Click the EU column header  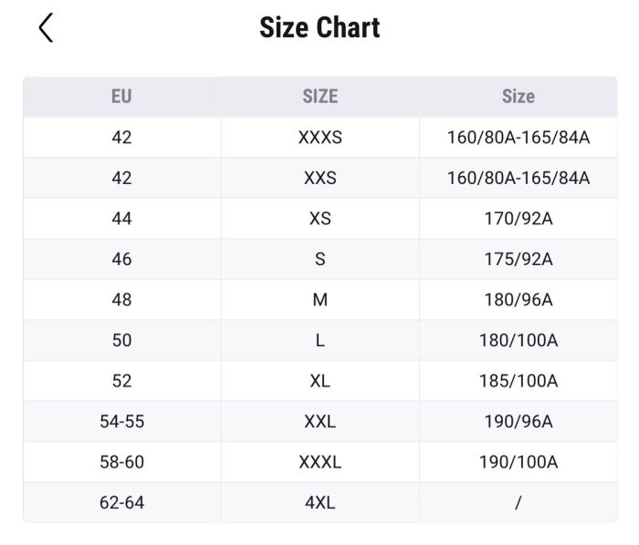[x=121, y=96]
